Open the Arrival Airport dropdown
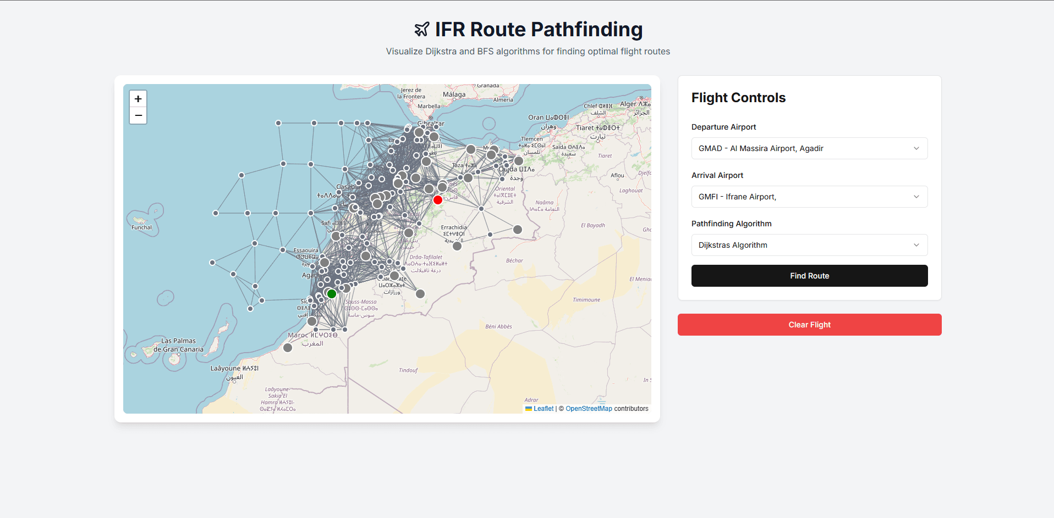Screen dimensions: 1054x518 [x=809, y=197]
